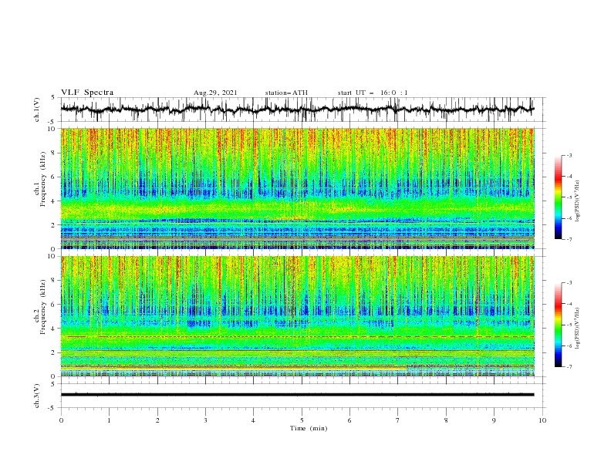Click the ch.2 colorbar 'log(PSD)(V²/Hz)' label
The height and width of the screenshot is (472, 611).
tap(578, 328)
